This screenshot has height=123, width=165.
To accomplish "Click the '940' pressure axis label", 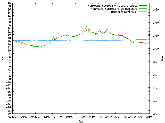I will point(155,88).
